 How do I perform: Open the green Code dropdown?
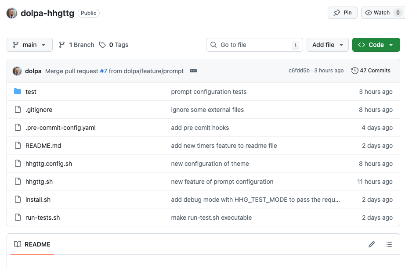(376, 45)
